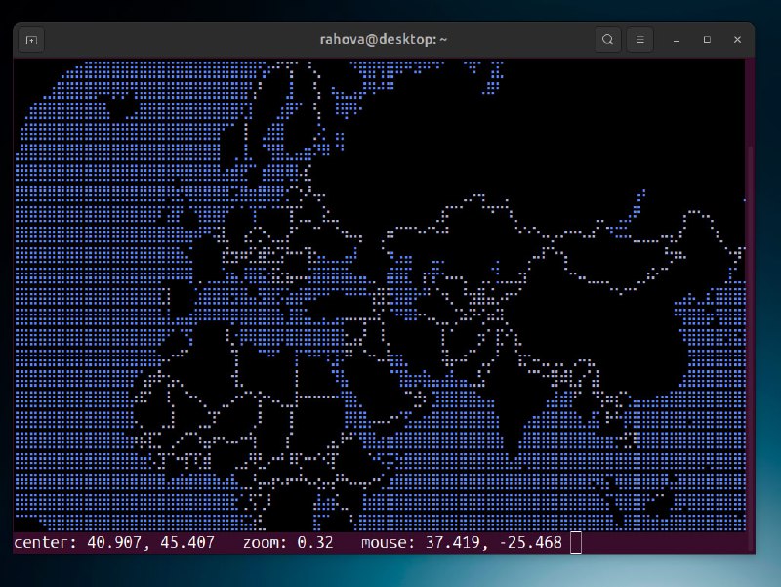Click the center coordinates readout
This screenshot has width=781, height=587.
tap(114, 542)
